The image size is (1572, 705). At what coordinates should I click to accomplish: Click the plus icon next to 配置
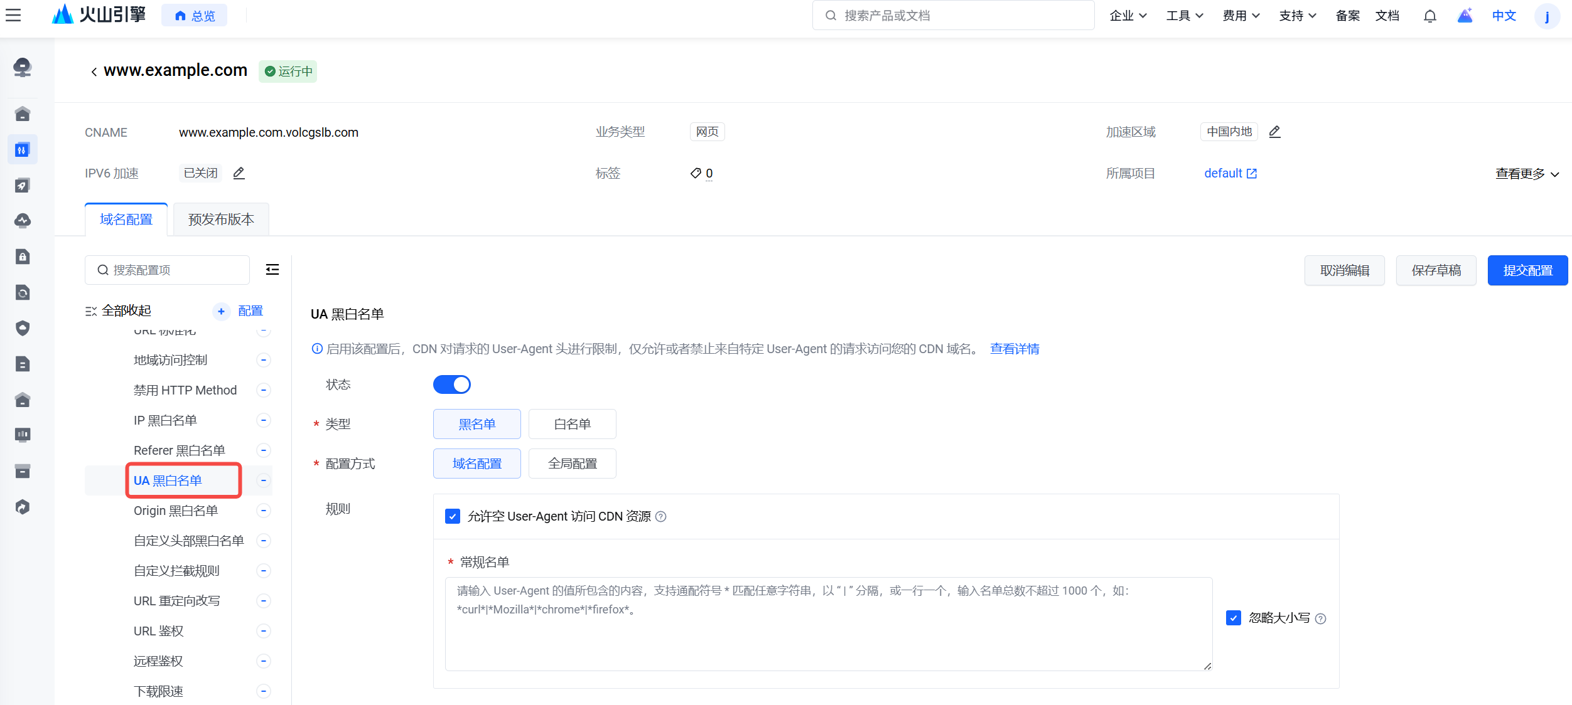click(x=221, y=311)
